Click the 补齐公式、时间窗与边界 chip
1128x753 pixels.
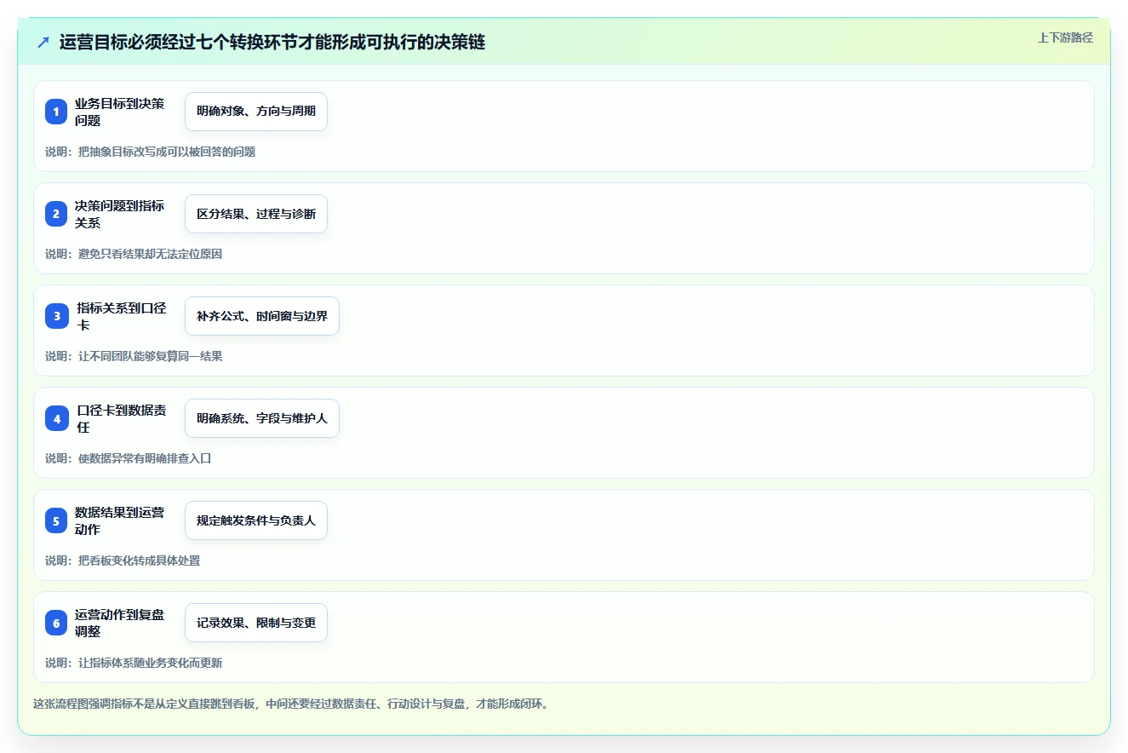tap(262, 316)
